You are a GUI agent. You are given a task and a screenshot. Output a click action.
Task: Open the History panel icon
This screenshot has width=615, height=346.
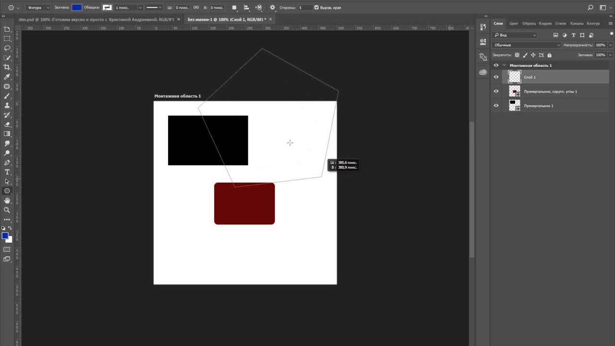tap(483, 26)
